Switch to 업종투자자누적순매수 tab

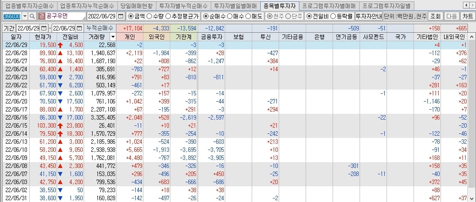87,6
